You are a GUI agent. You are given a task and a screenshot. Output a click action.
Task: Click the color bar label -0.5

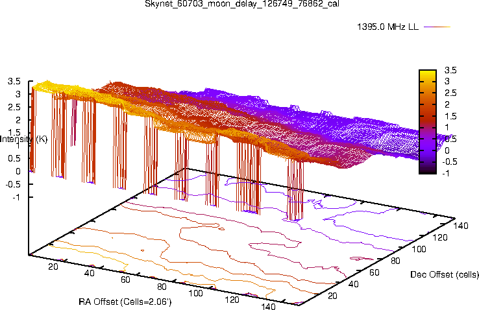point(450,161)
